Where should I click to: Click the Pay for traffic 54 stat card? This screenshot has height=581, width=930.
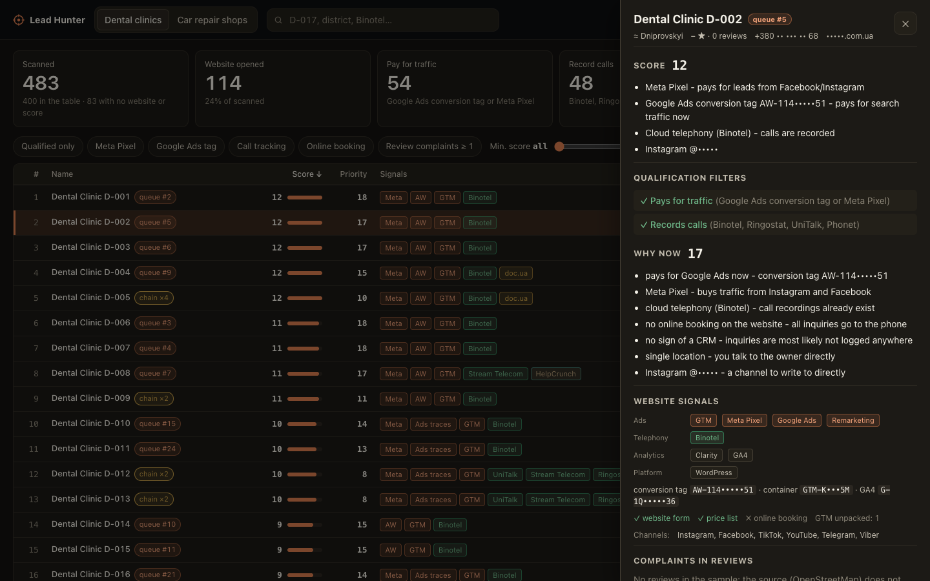pyautogui.click(x=465, y=89)
